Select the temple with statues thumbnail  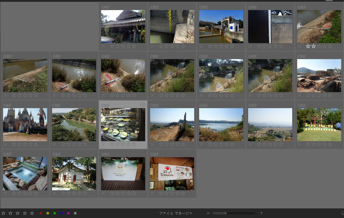point(25,125)
